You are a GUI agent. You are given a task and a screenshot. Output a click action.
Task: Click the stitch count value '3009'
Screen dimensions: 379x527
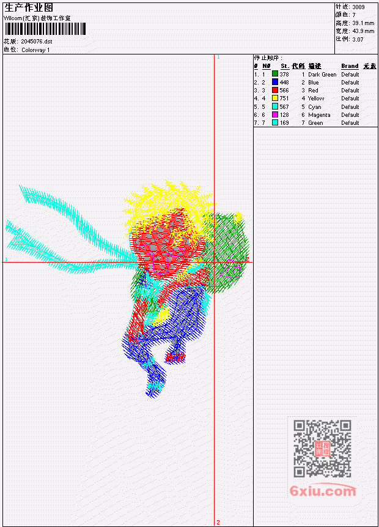(358, 7)
